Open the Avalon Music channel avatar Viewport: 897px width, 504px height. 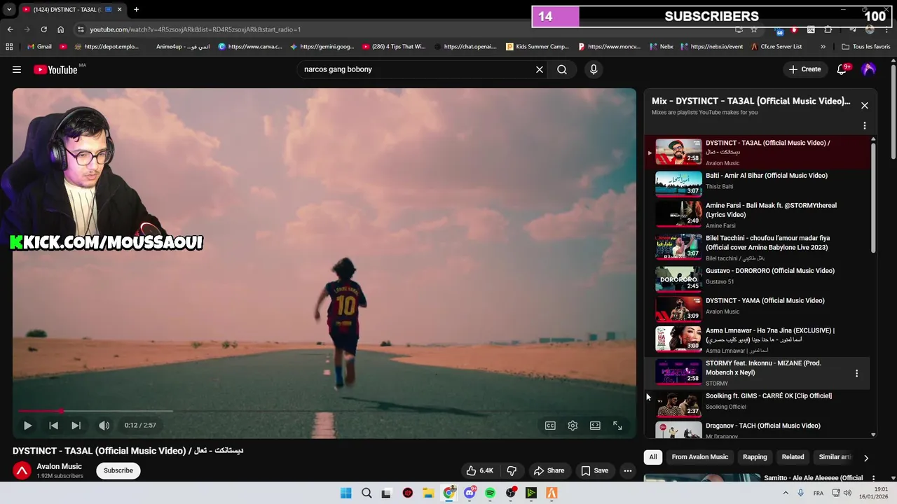pyautogui.click(x=22, y=471)
